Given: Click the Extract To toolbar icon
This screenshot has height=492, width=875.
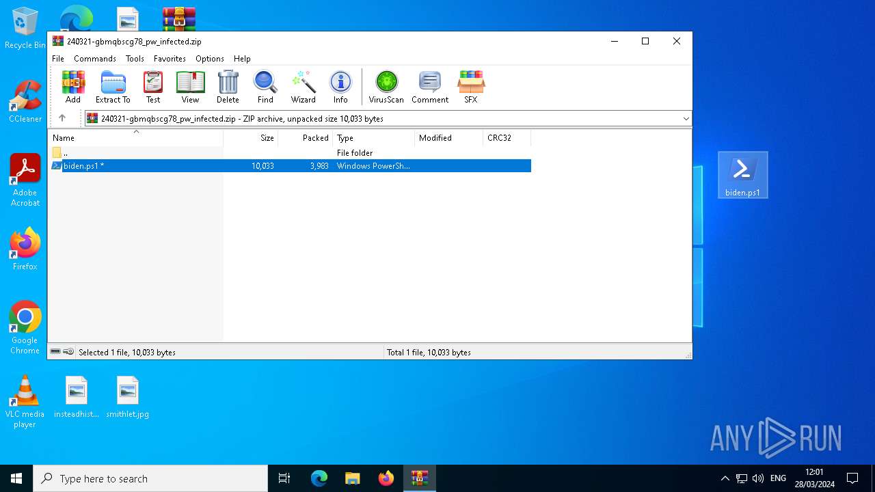Looking at the screenshot, I should pos(113,87).
